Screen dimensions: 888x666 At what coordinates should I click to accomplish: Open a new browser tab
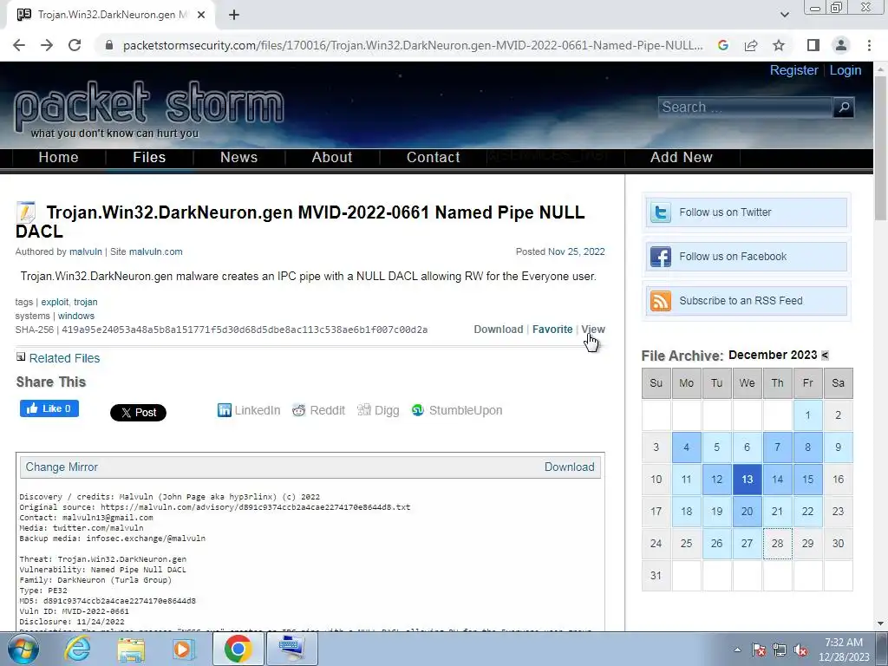tap(234, 15)
